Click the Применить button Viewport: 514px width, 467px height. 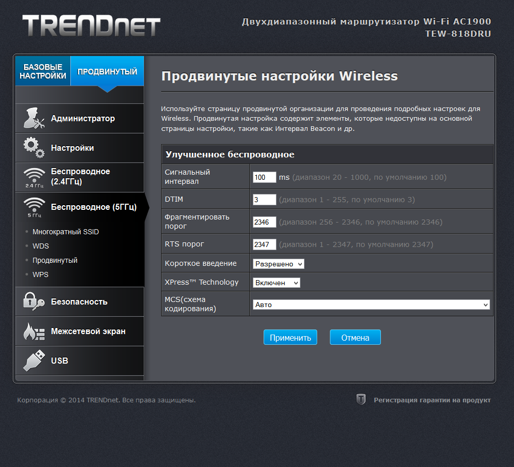coord(290,337)
